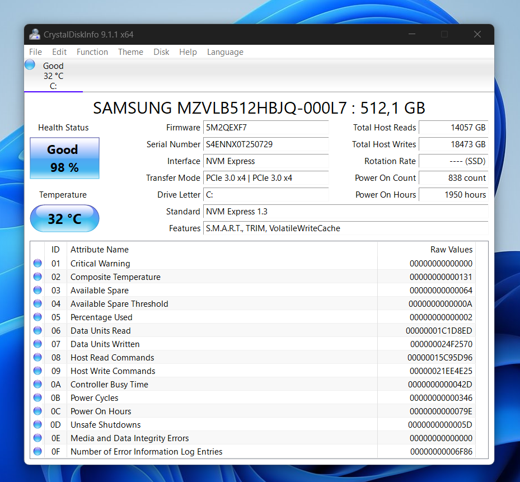Screen dimensions: 520x482
Task: Open the Language menu
Action: click(x=225, y=52)
